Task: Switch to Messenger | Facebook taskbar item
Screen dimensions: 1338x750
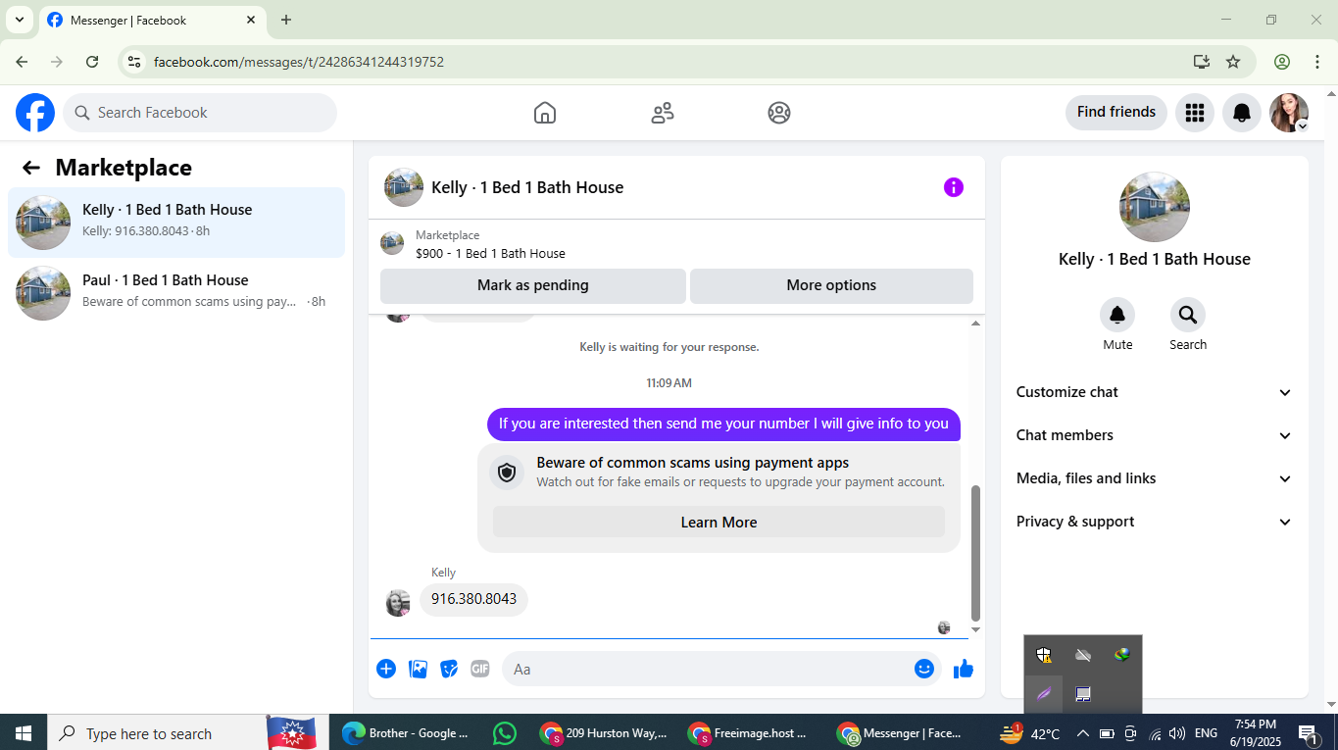Action: [900, 733]
